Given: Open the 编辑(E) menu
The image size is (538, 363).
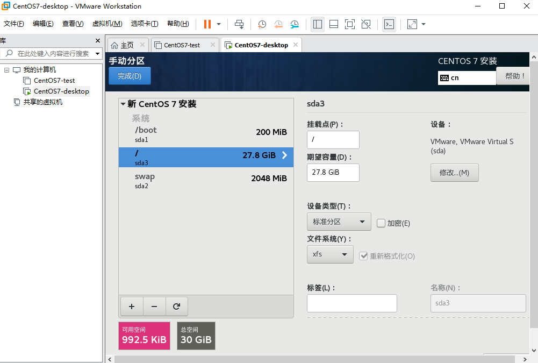Looking at the screenshot, I should (x=43, y=24).
